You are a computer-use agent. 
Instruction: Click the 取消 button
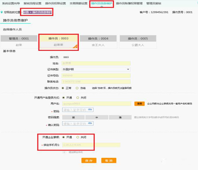point(109,160)
